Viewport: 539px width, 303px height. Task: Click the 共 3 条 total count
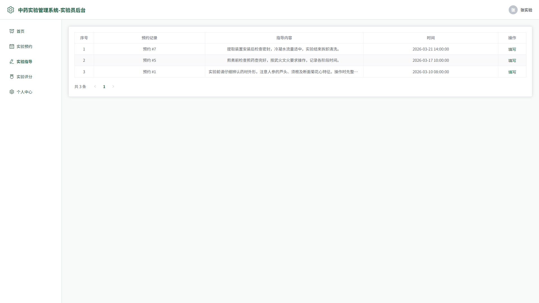80,87
